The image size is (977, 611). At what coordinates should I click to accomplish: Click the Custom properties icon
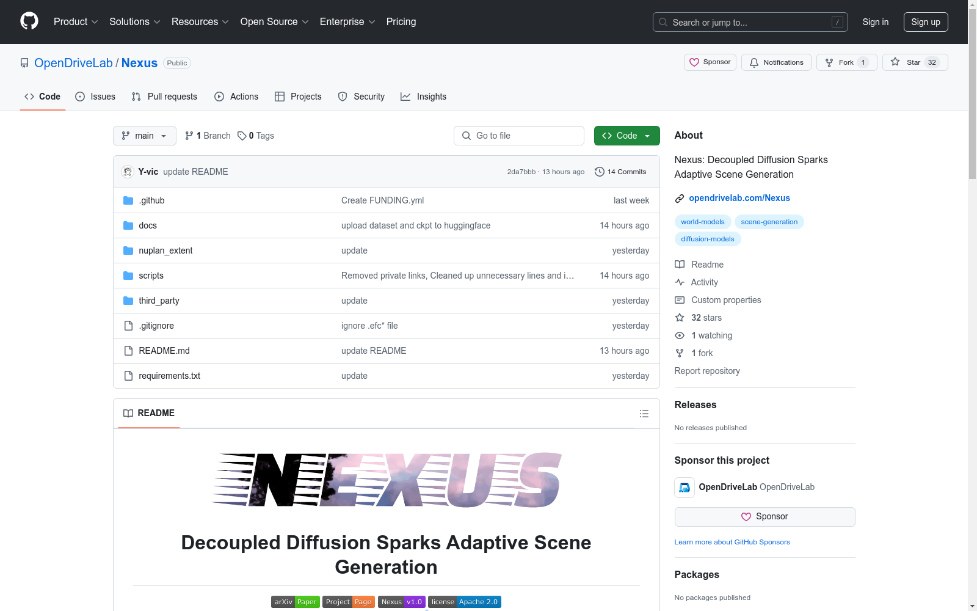[x=680, y=300]
